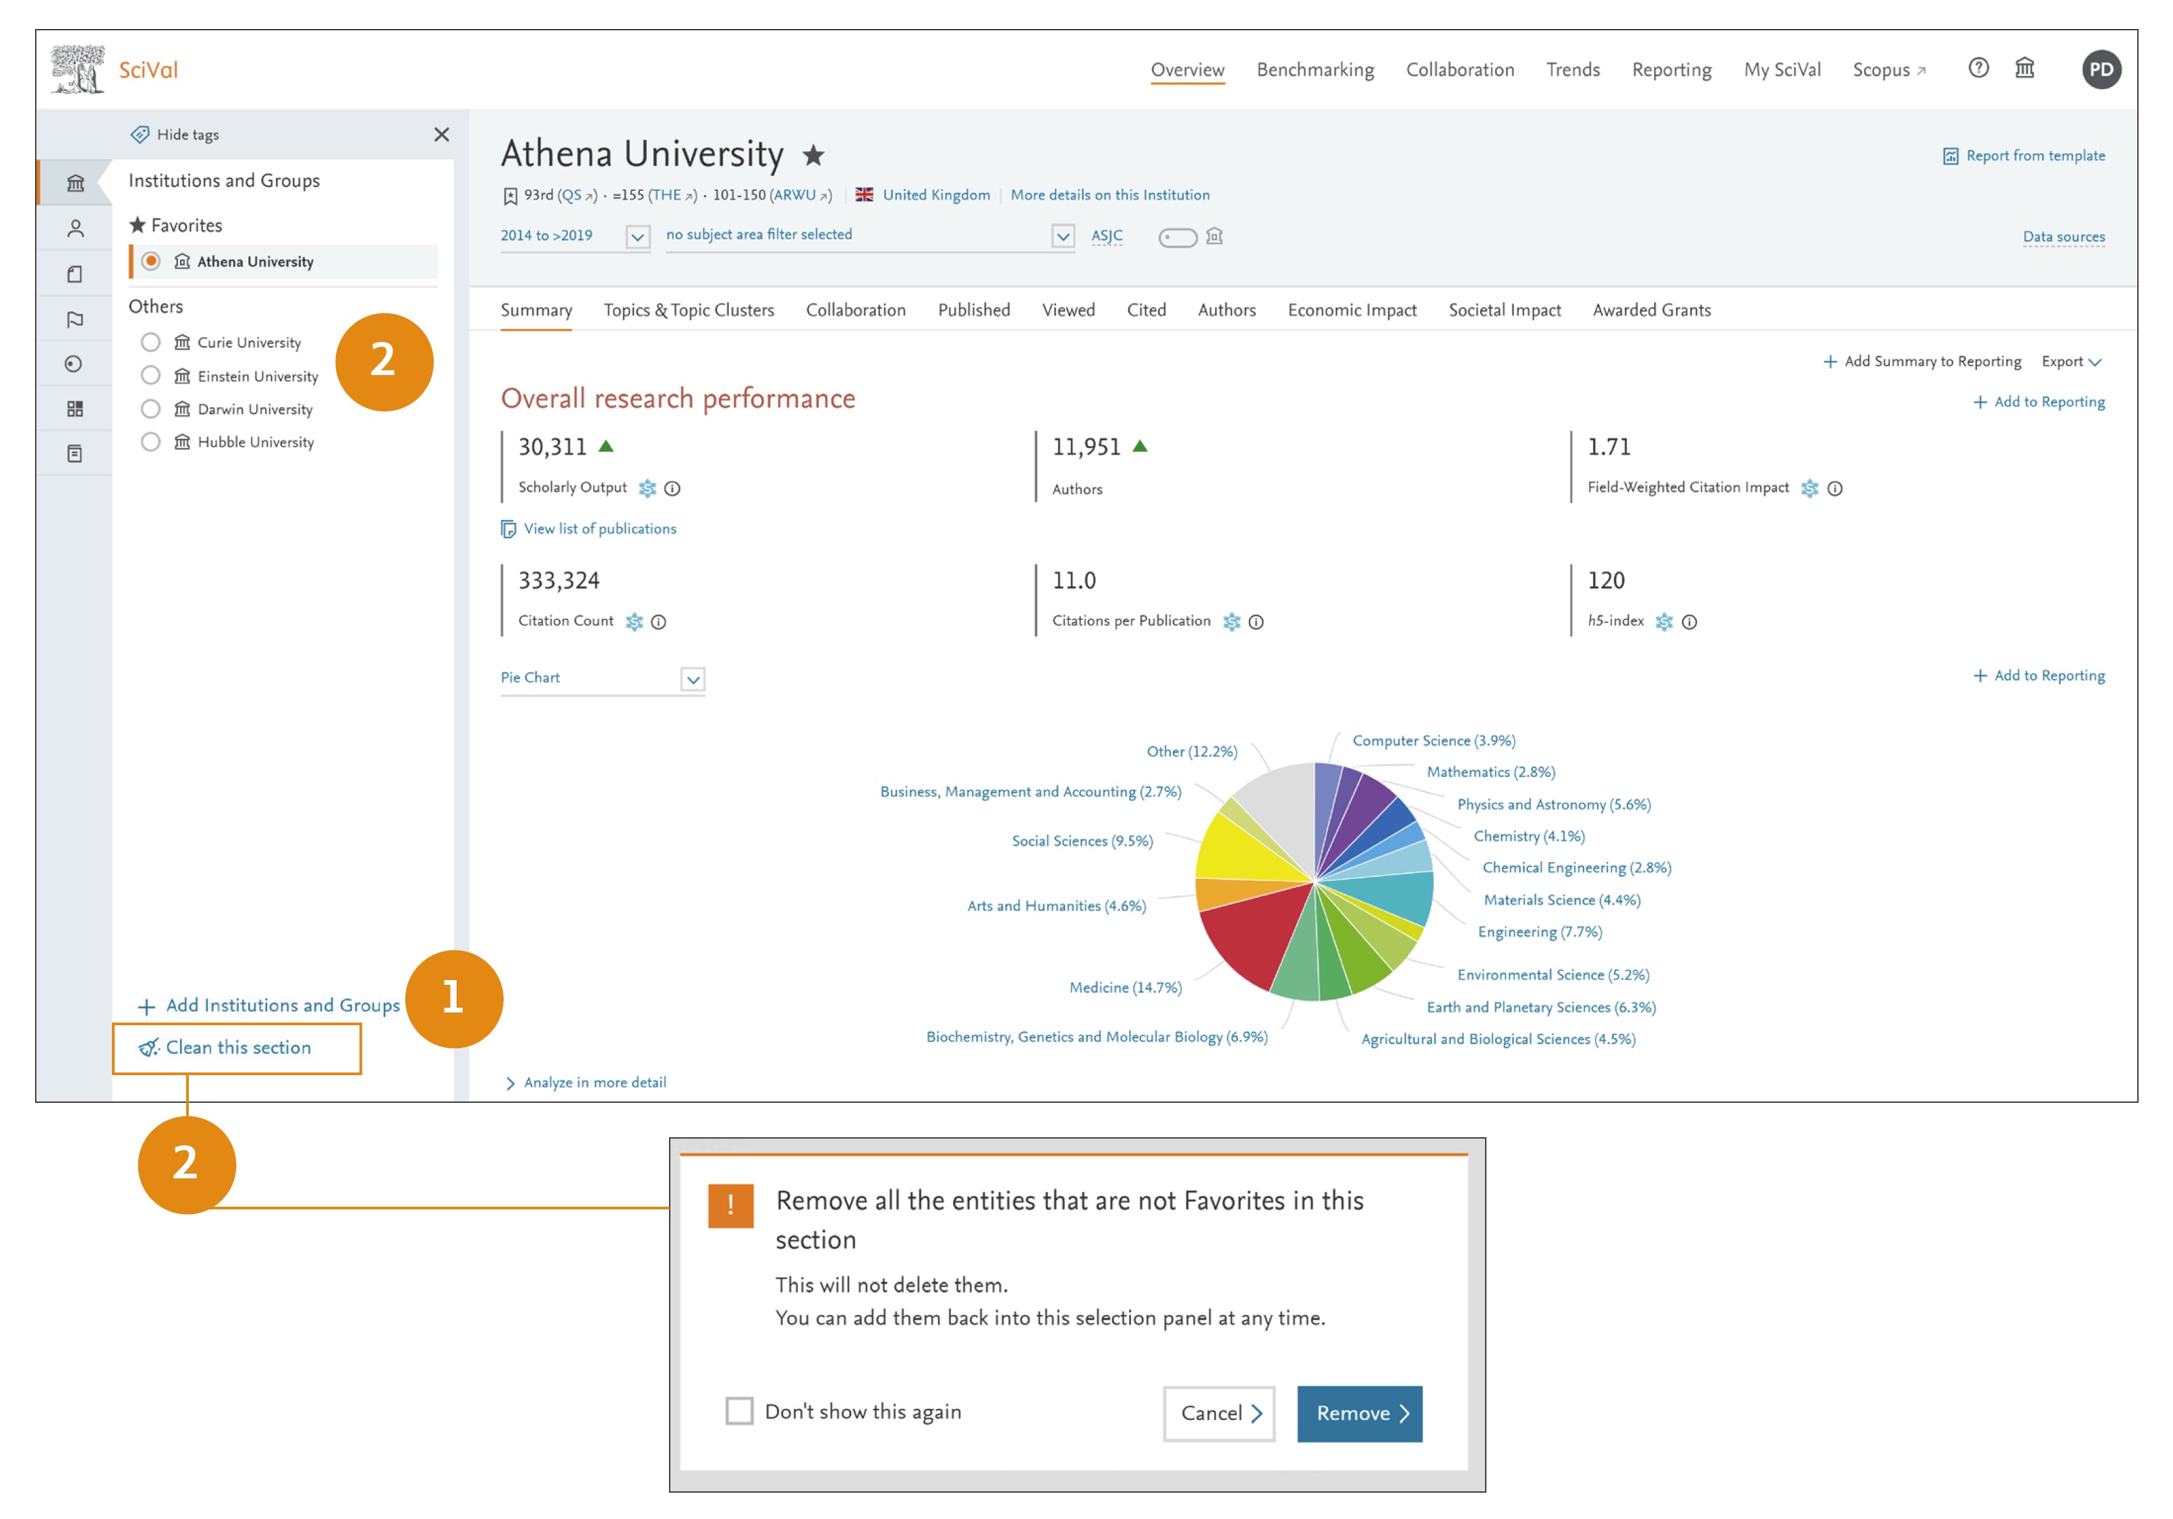Viewport: 2173px width, 1519px height.
Task: Click snowflake icon beside Citation Count
Action: click(634, 622)
